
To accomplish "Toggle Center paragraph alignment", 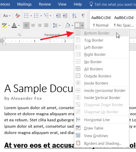I will [x=33, y=25].
